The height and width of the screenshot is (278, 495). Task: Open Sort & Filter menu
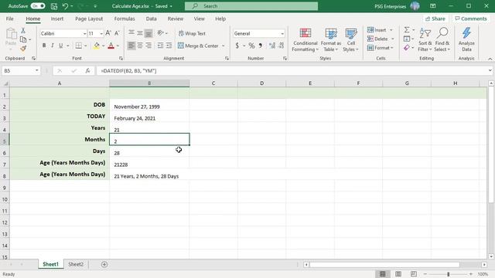coord(425,40)
